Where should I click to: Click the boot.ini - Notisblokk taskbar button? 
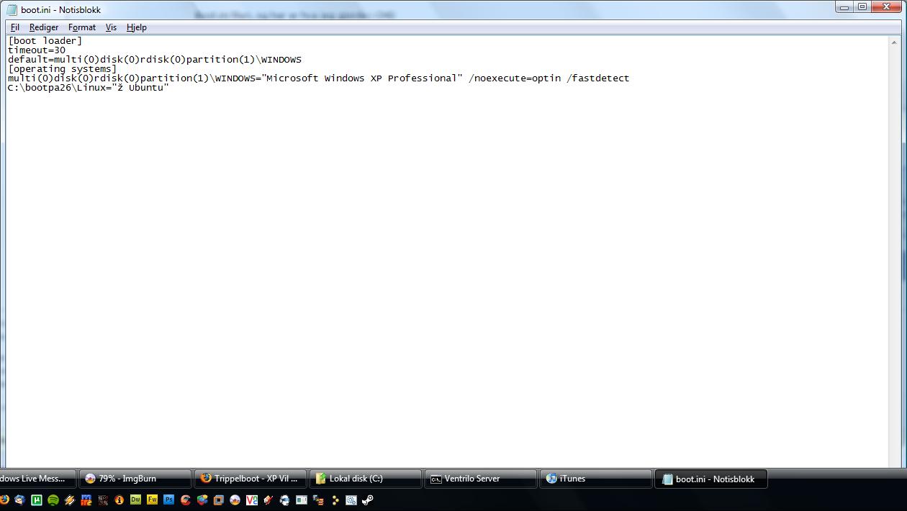[710, 479]
